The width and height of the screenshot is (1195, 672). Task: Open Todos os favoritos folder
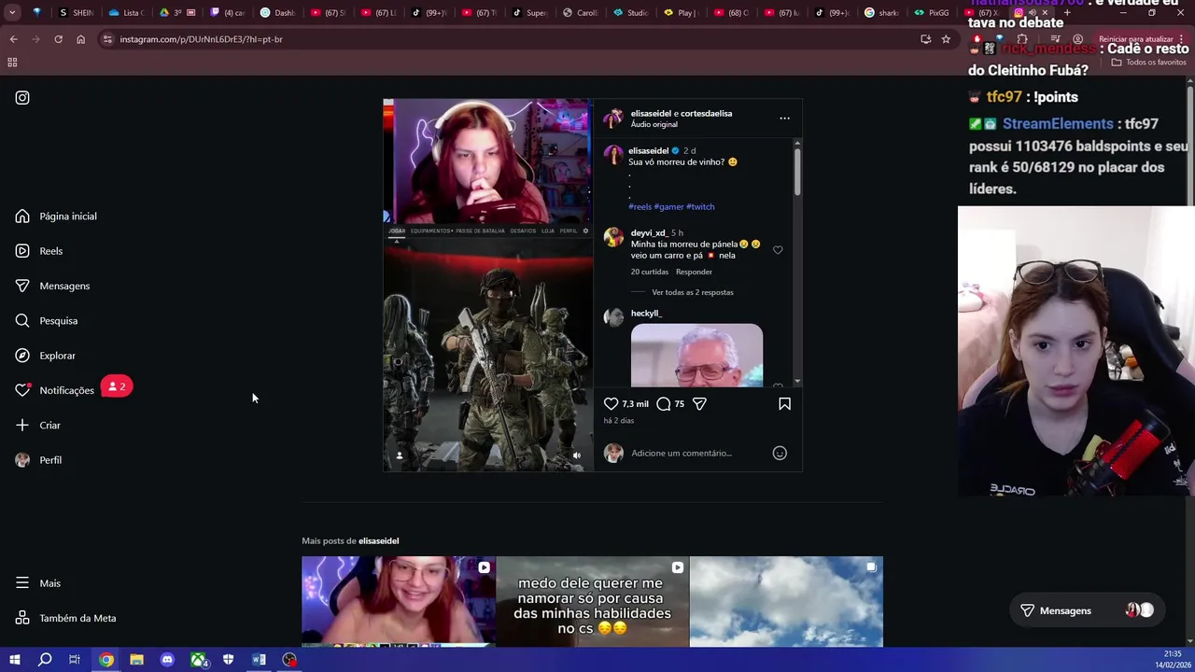point(1148,63)
